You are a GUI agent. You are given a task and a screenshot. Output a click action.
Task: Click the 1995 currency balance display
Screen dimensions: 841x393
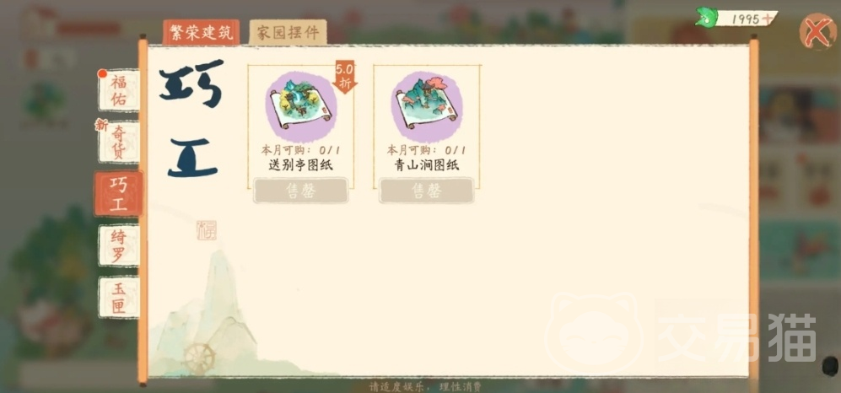coord(746,19)
